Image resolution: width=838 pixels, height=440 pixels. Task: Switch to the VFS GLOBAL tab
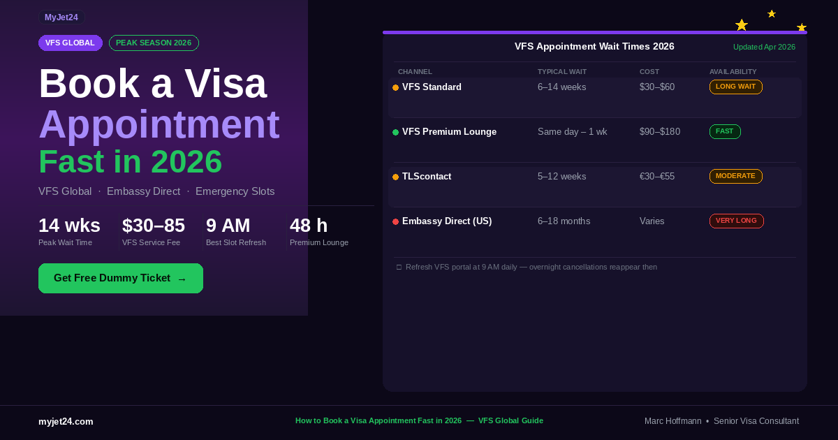[x=70, y=43]
